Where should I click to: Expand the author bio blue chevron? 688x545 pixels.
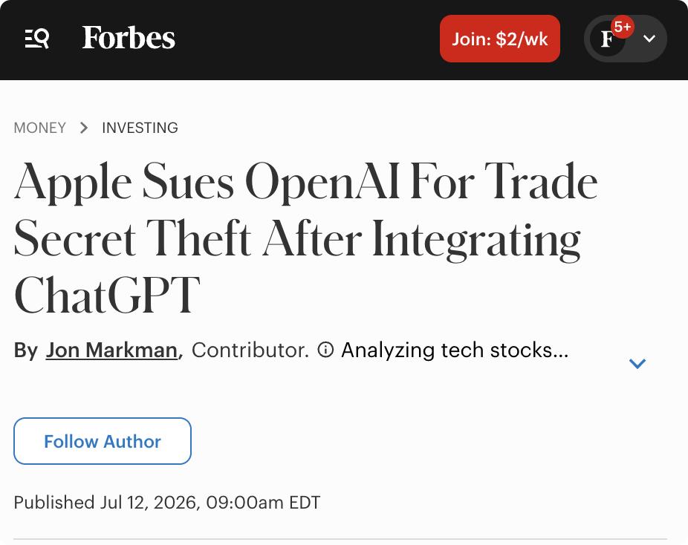tap(637, 363)
